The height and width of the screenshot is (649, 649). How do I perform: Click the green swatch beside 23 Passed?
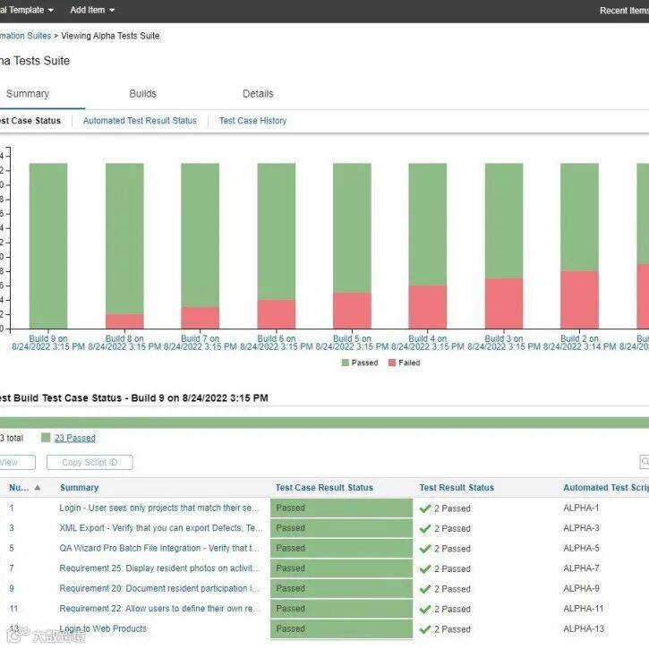(46, 438)
